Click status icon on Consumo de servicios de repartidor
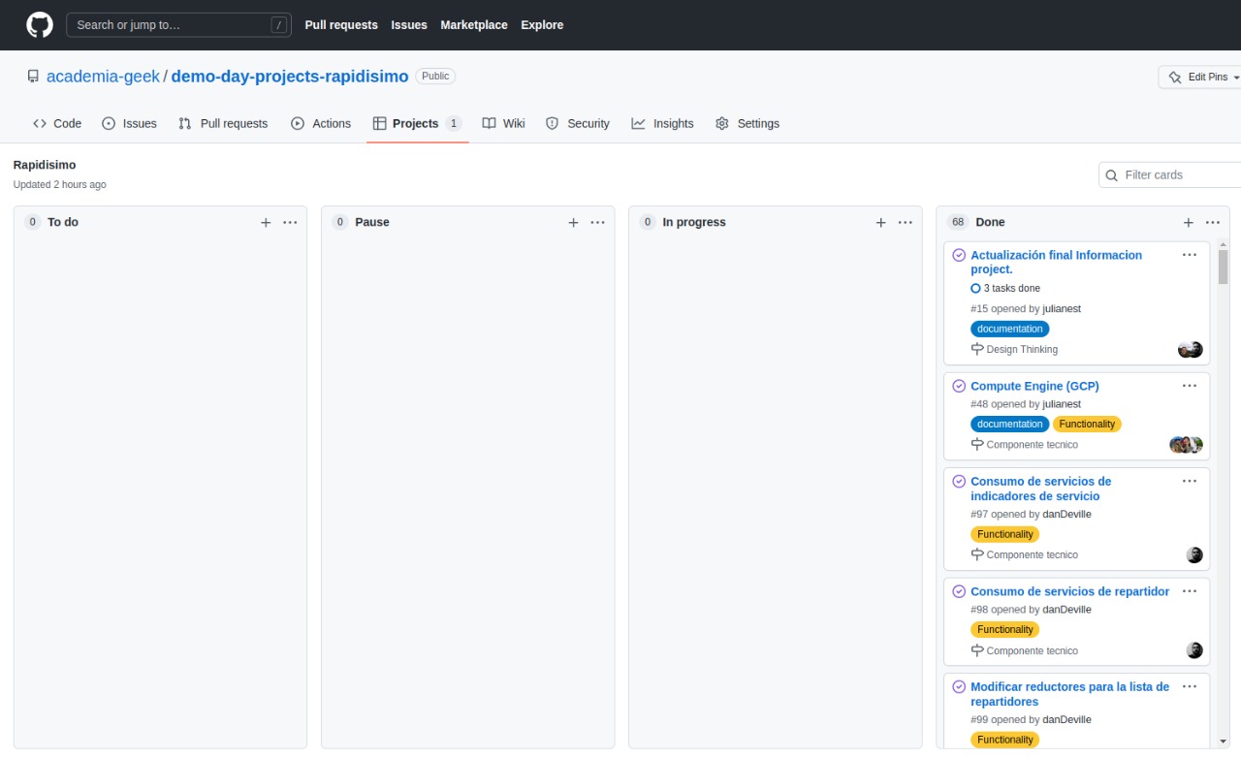Image resolution: width=1241 pixels, height=758 pixels. click(959, 591)
